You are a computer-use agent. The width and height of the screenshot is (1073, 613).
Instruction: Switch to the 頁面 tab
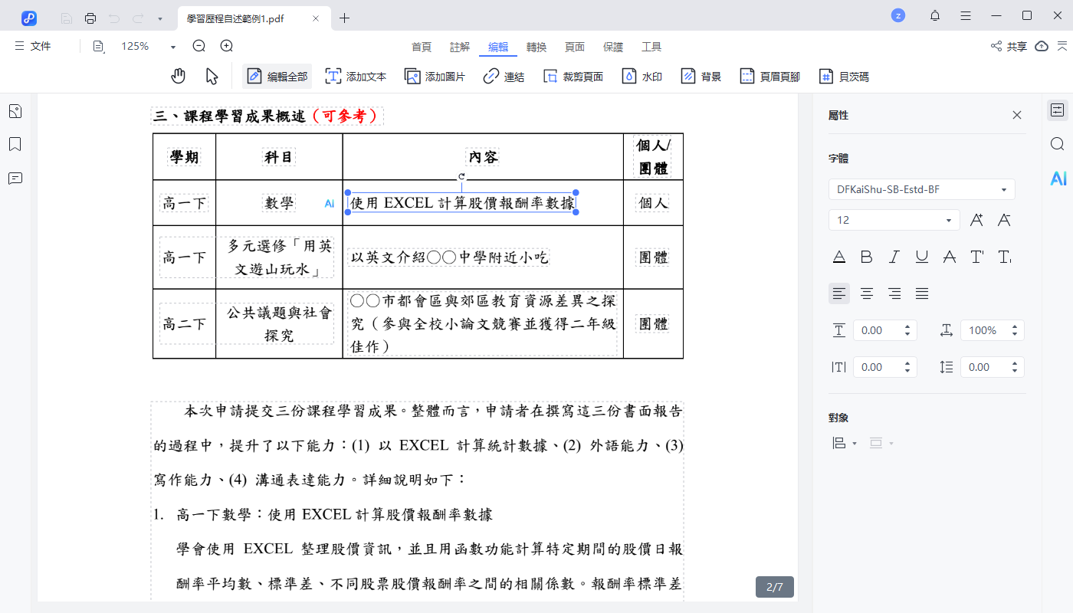pyautogui.click(x=575, y=47)
